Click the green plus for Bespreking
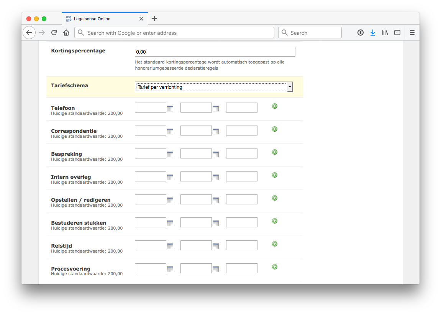The width and height of the screenshot is (441, 315). click(x=275, y=152)
